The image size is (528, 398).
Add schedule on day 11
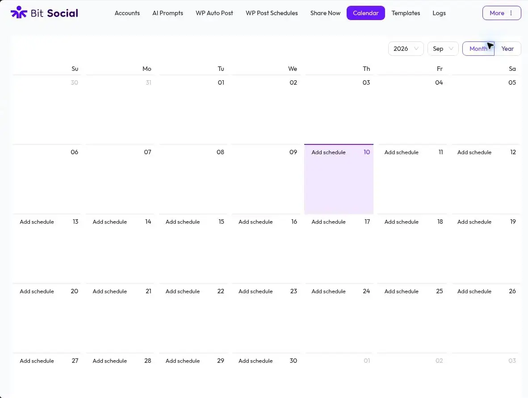click(402, 152)
